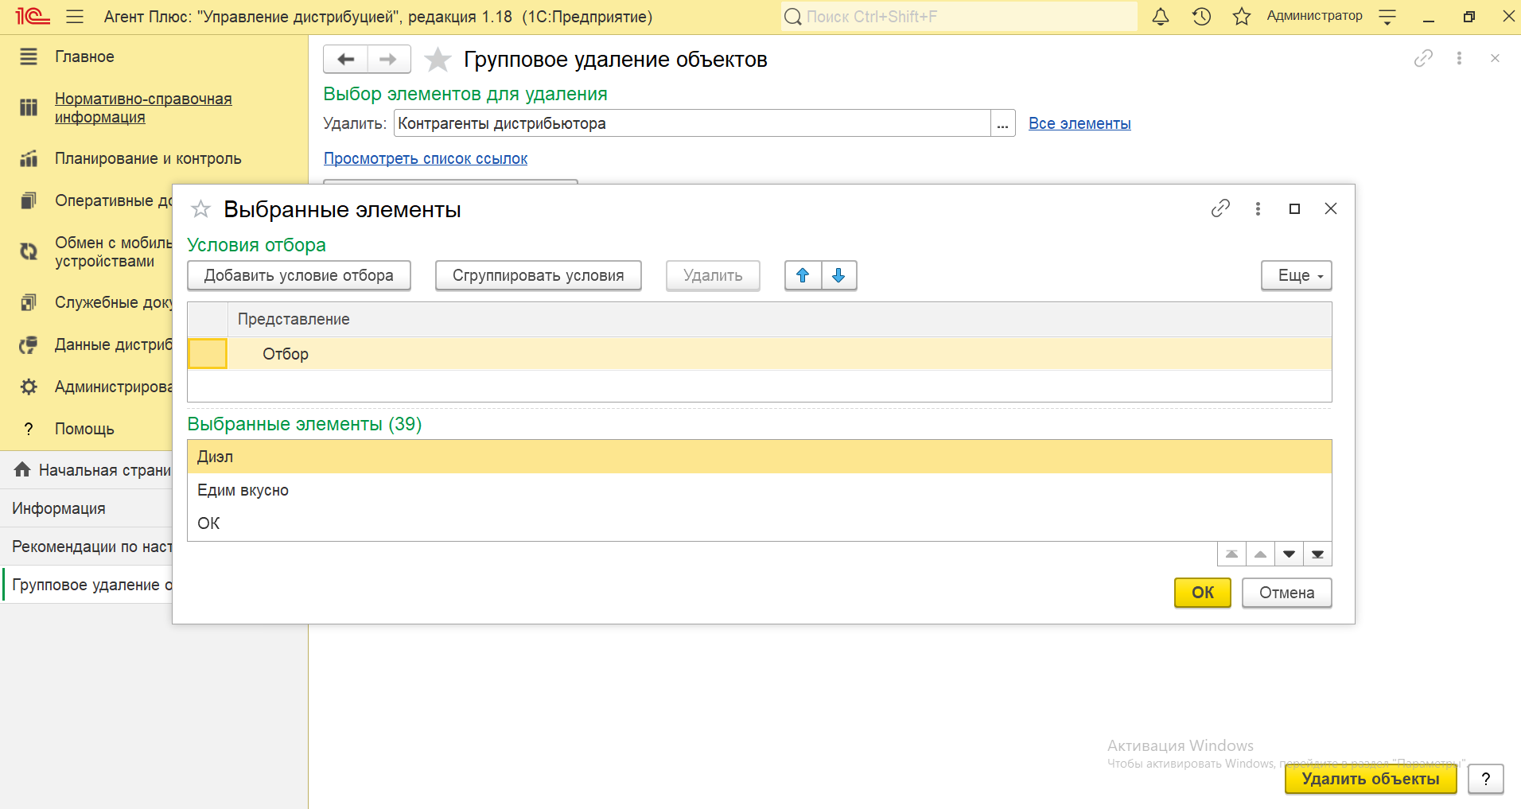Open Главное section in sidebar
The image size is (1521, 809).
click(x=84, y=56)
